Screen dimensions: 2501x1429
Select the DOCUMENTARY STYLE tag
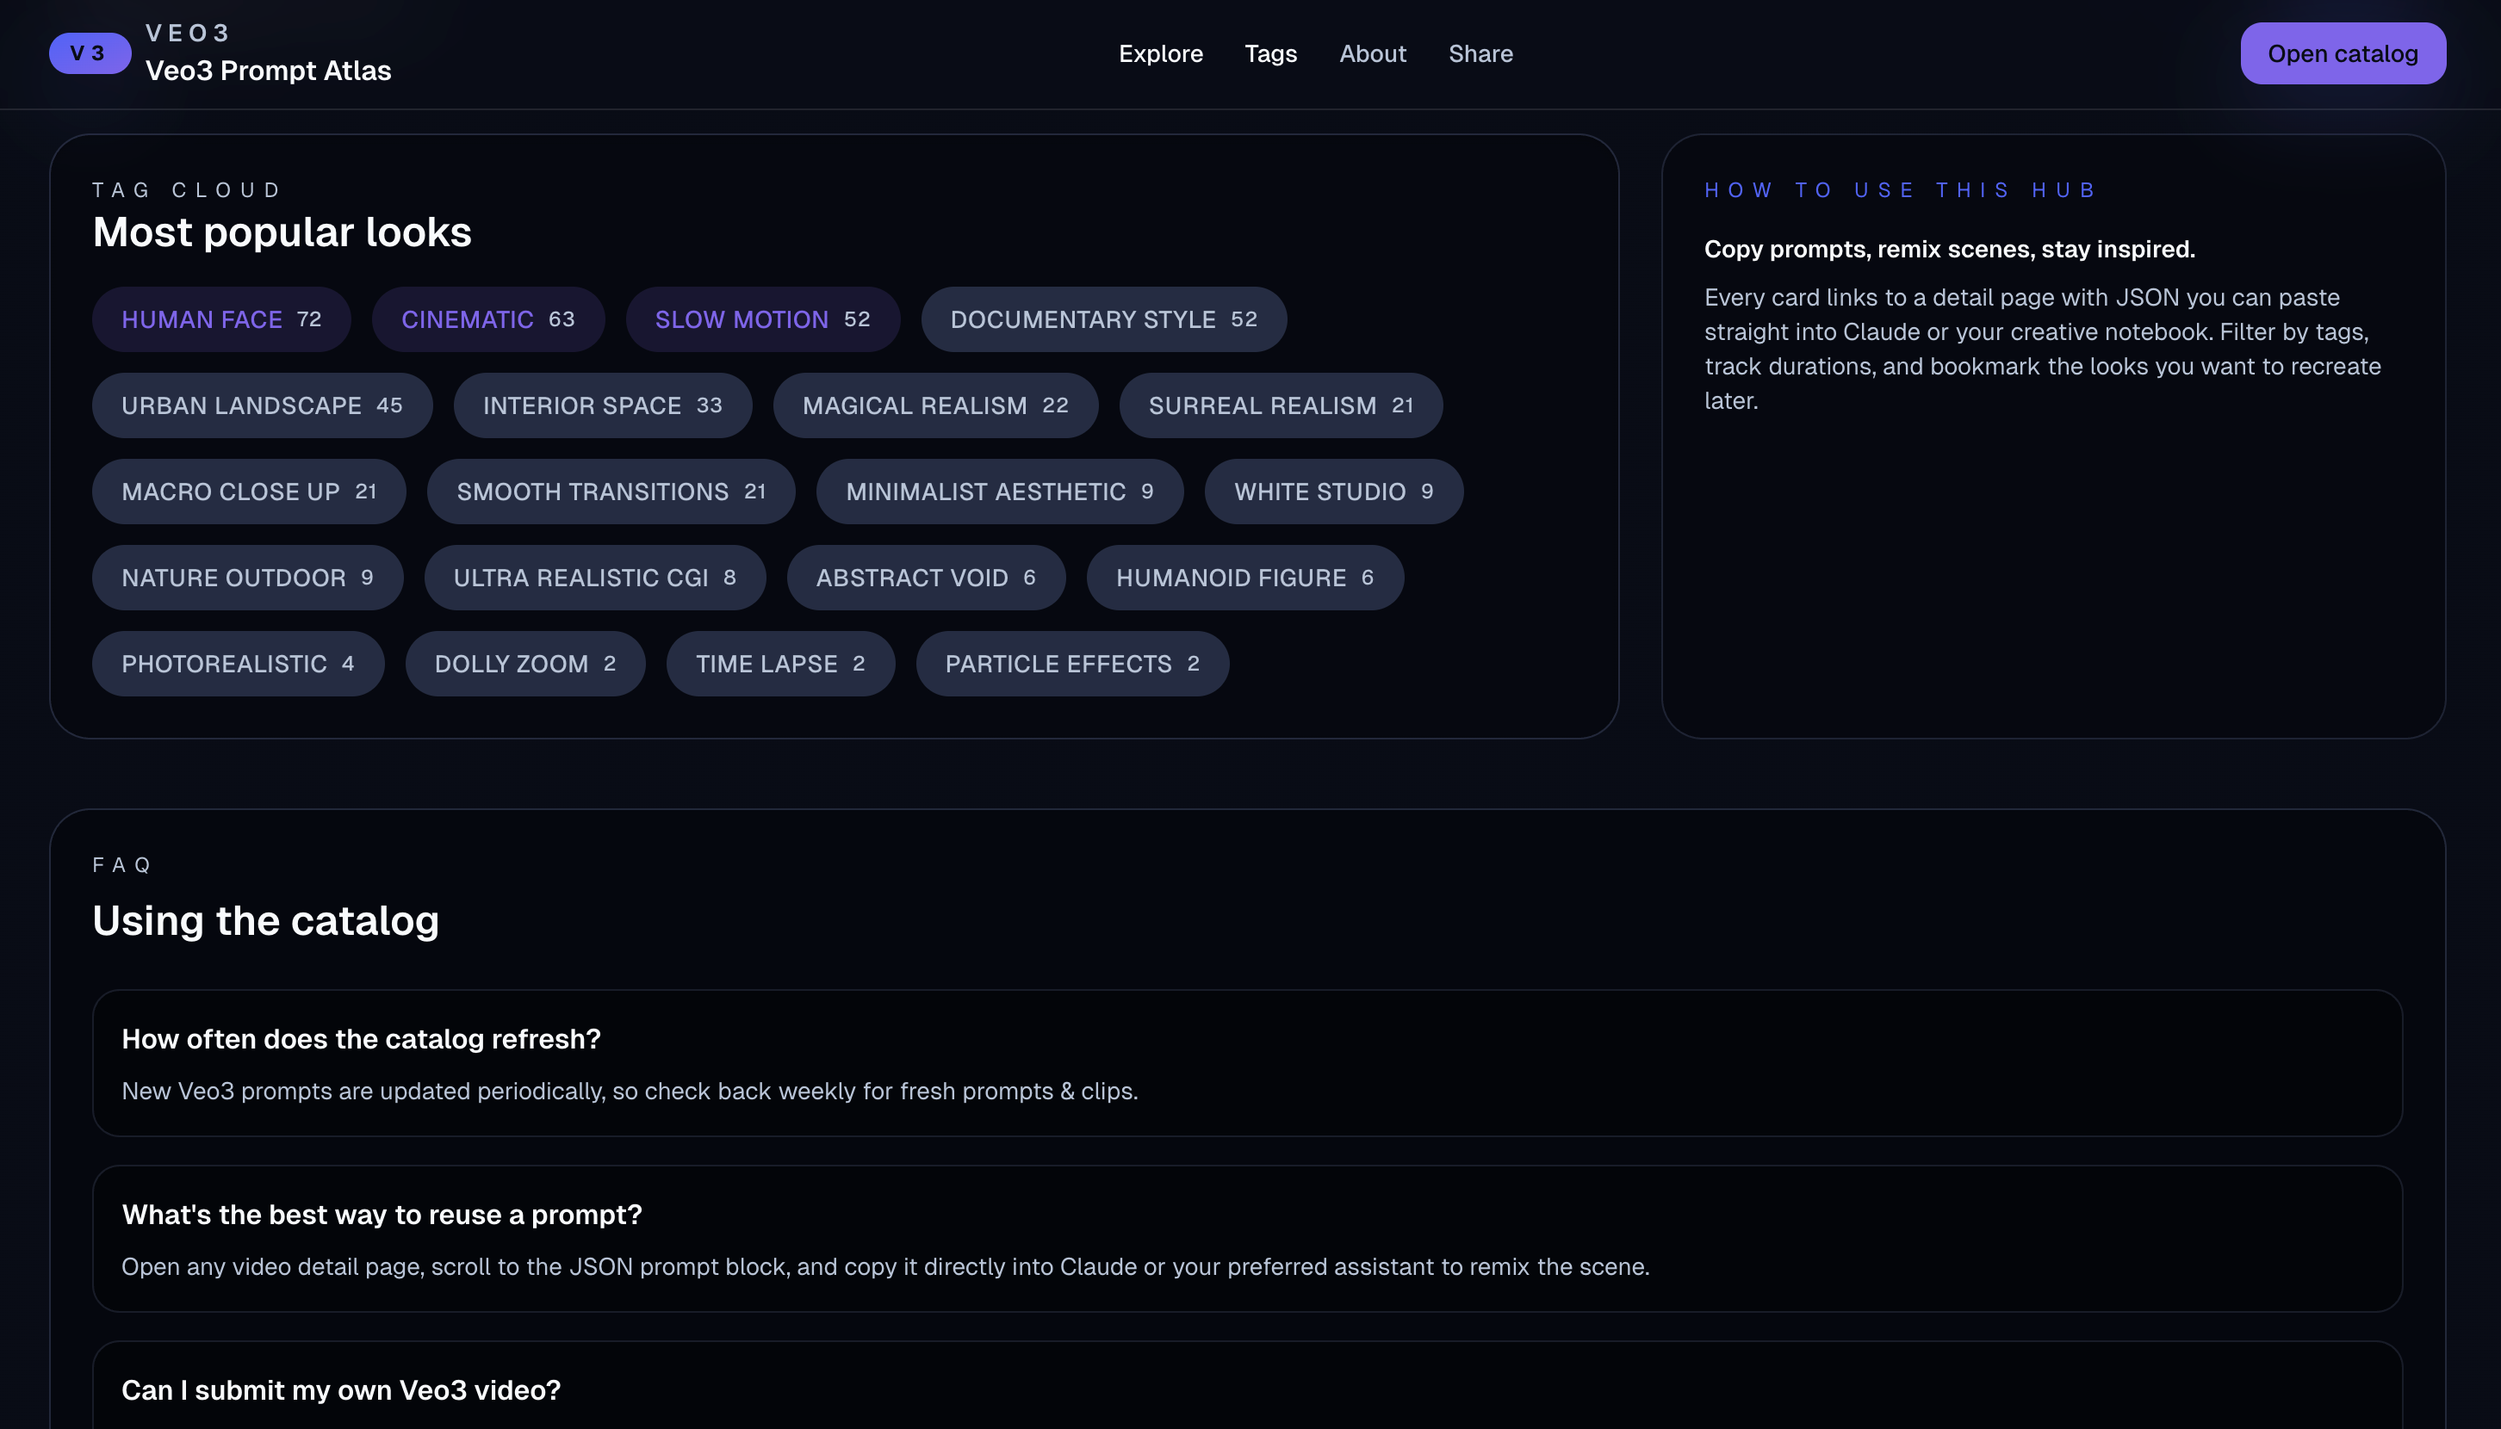1102,319
